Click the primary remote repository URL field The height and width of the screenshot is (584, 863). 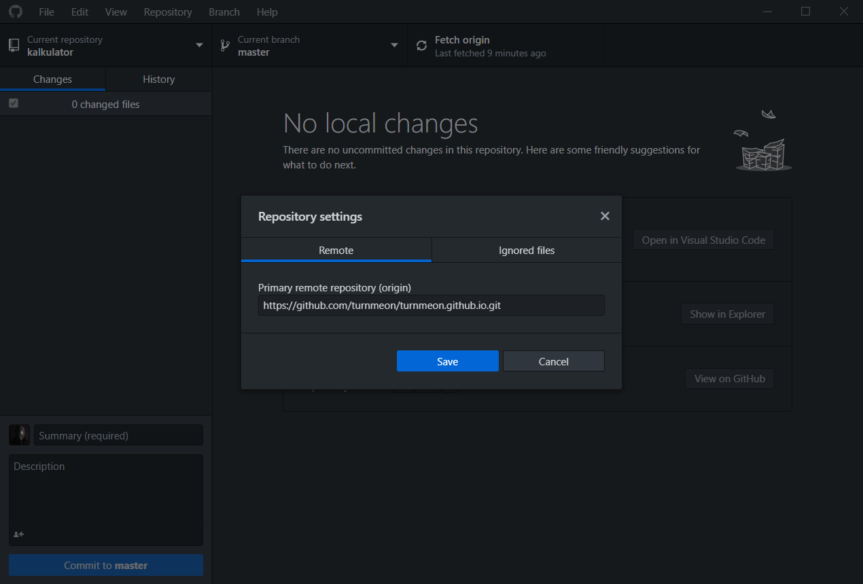tap(431, 305)
